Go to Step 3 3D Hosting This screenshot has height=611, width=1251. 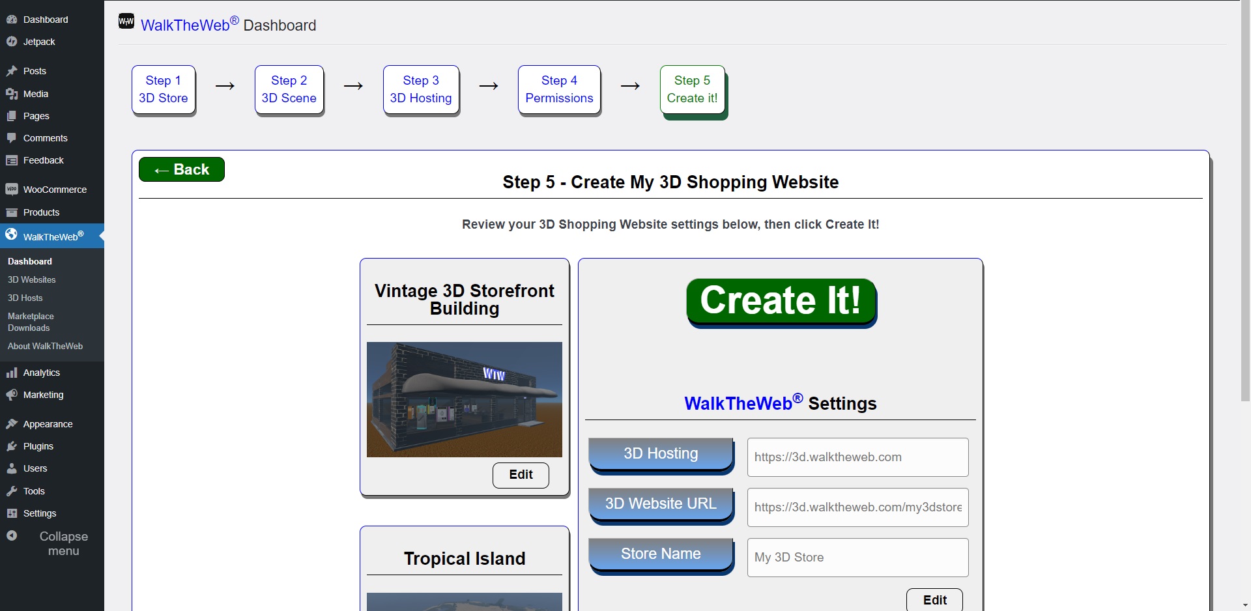[x=421, y=89]
